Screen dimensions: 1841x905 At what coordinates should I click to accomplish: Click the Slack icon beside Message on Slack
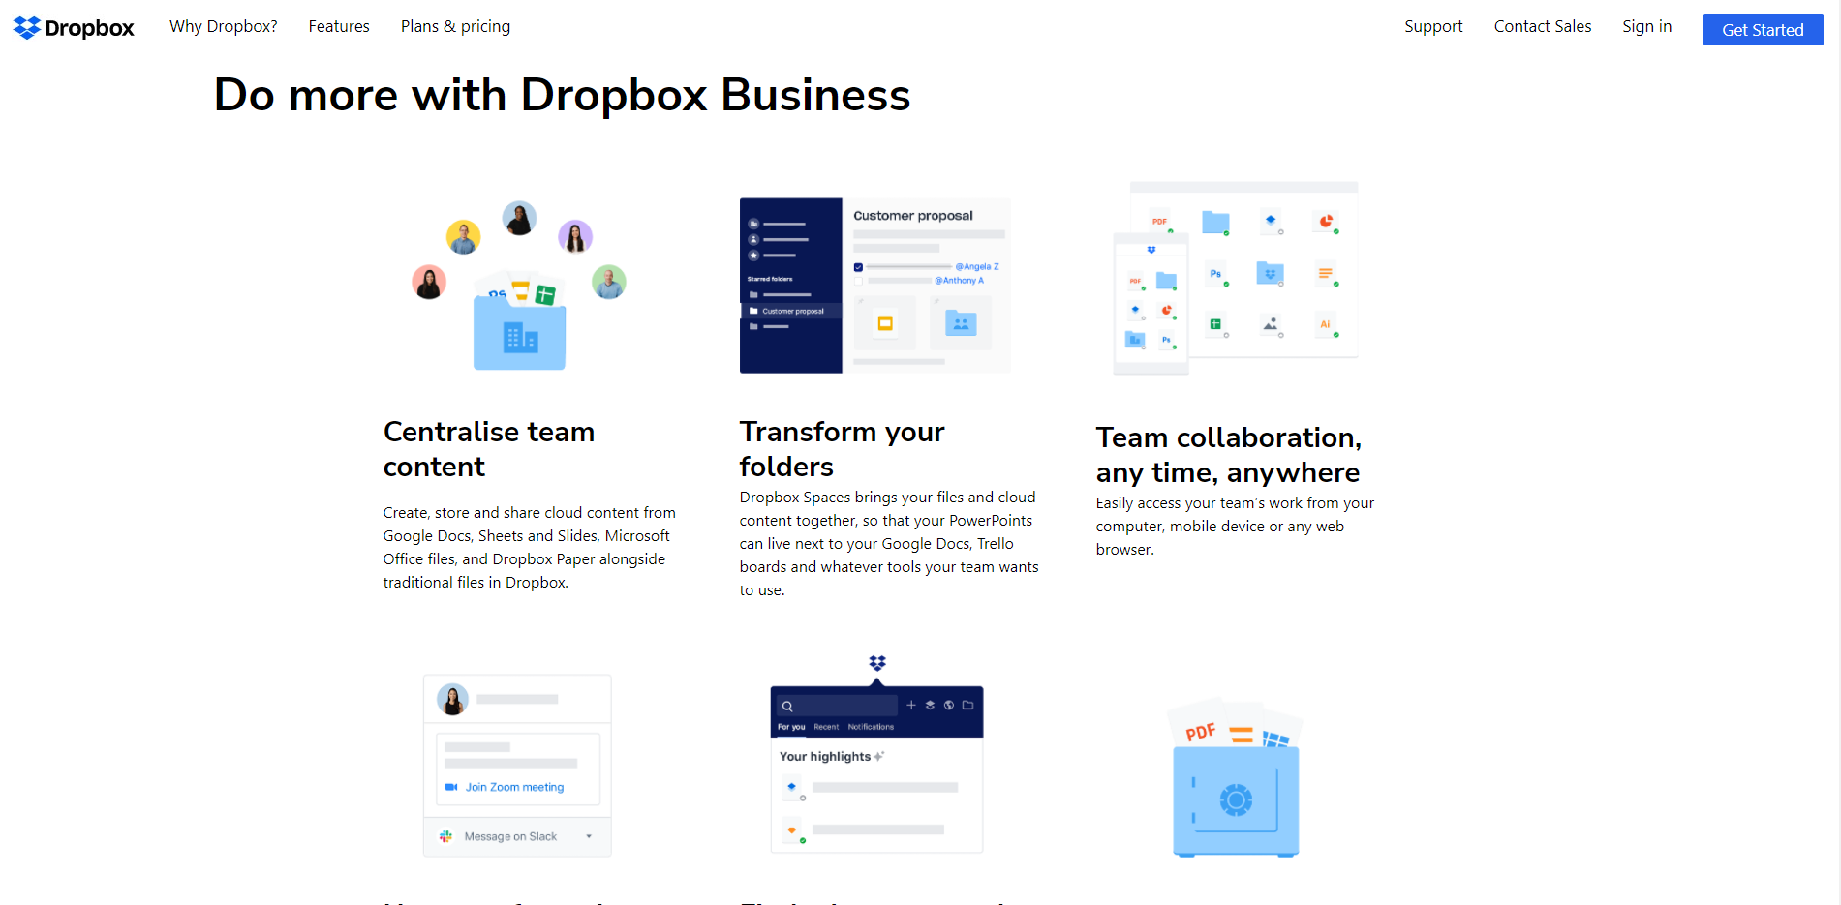tap(446, 836)
